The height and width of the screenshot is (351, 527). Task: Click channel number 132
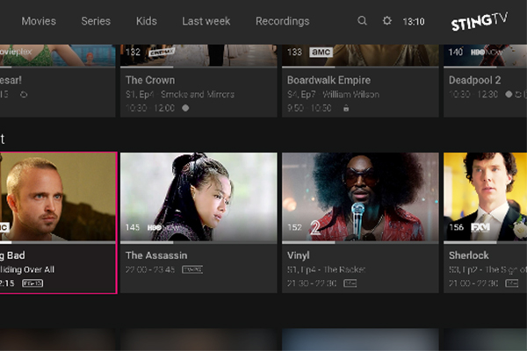click(133, 52)
